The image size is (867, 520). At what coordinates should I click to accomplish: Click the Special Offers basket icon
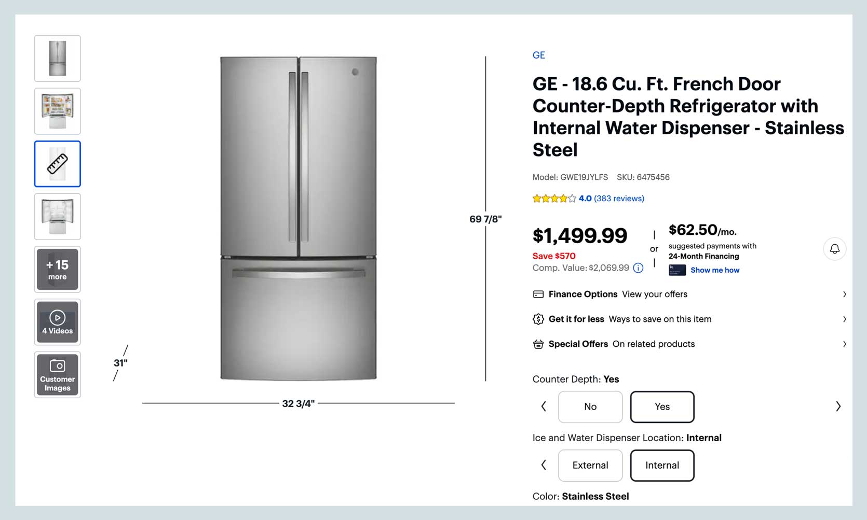coord(538,344)
